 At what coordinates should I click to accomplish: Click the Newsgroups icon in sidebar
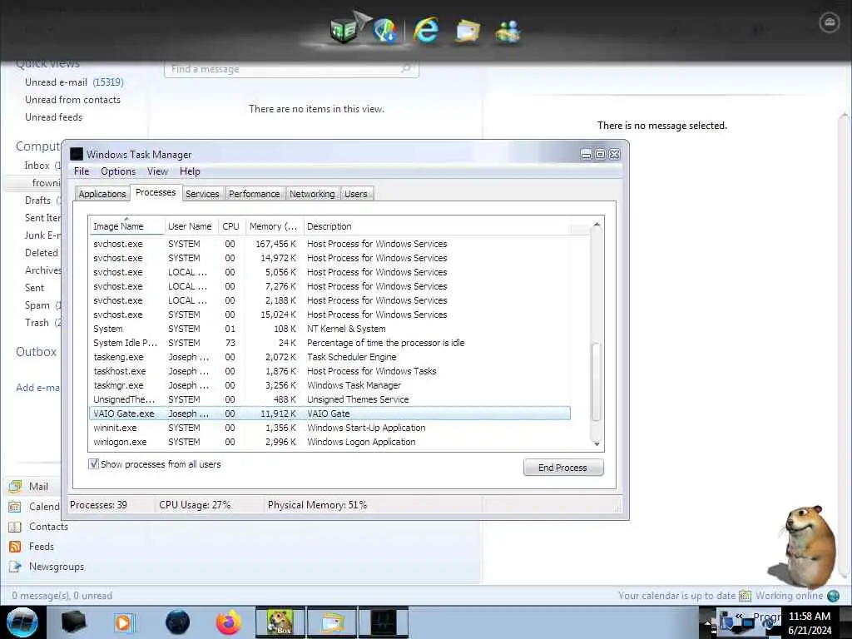[x=15, y=567]
